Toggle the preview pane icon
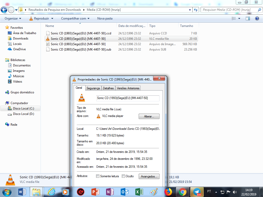263x197 pixels. 248,18
